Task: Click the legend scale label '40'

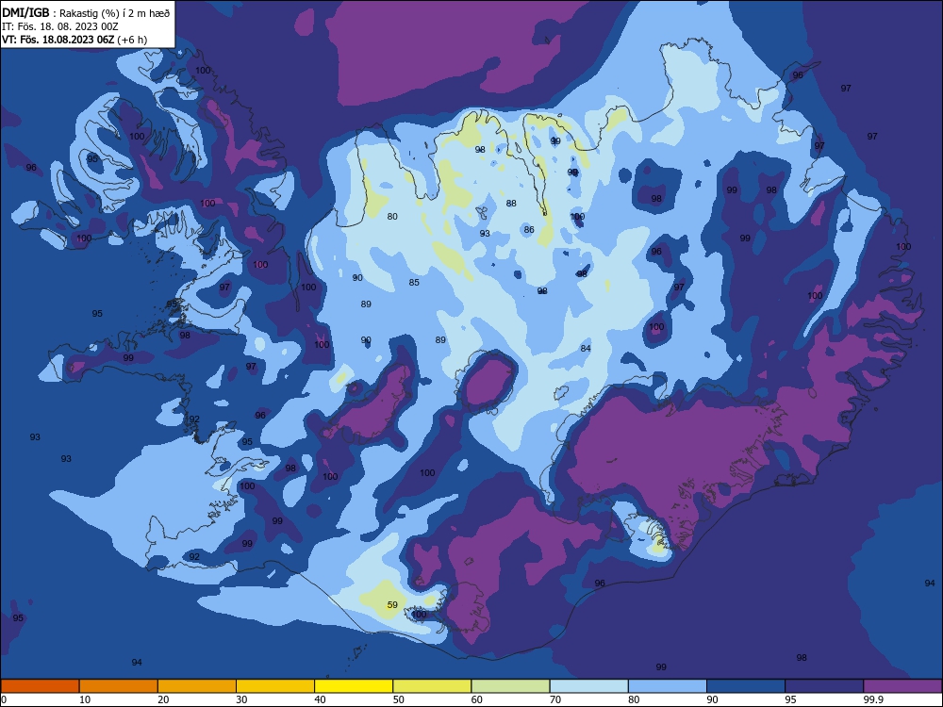Action: [320, 699]
